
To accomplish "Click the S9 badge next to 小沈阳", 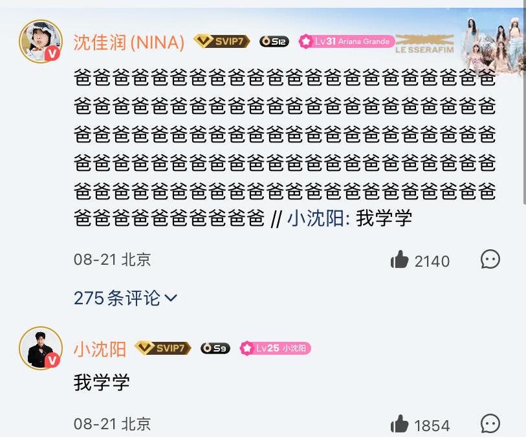I will pos(215,348).
